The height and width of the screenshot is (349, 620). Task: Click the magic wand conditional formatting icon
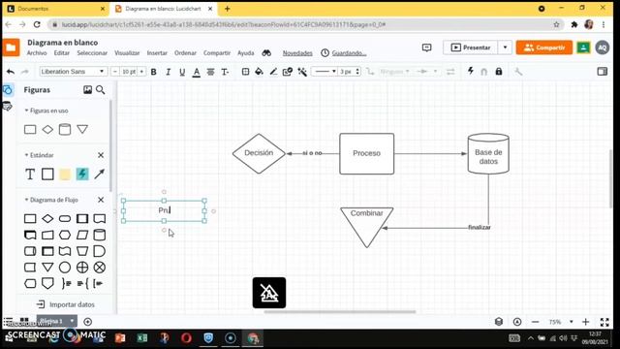(x=302, y=72)
